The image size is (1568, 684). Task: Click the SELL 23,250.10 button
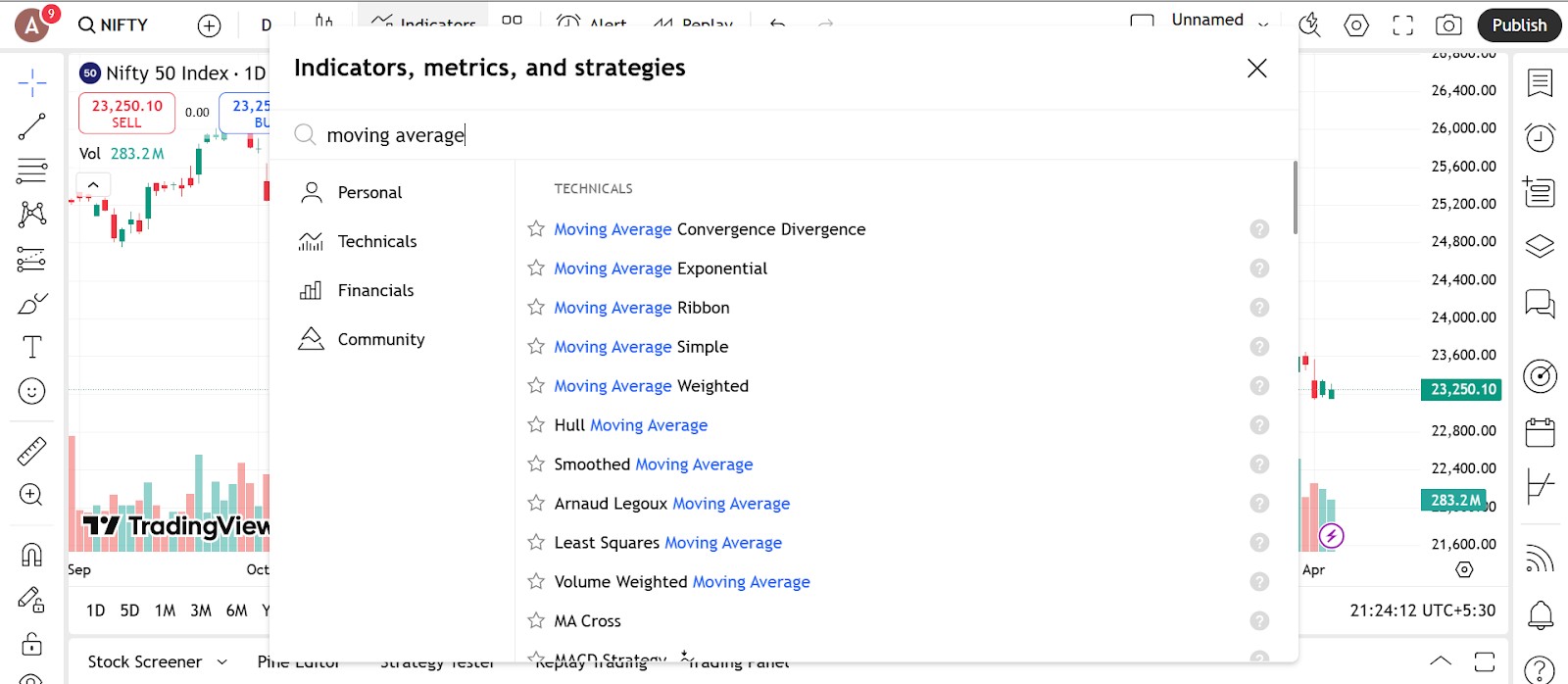pos(126,113)
